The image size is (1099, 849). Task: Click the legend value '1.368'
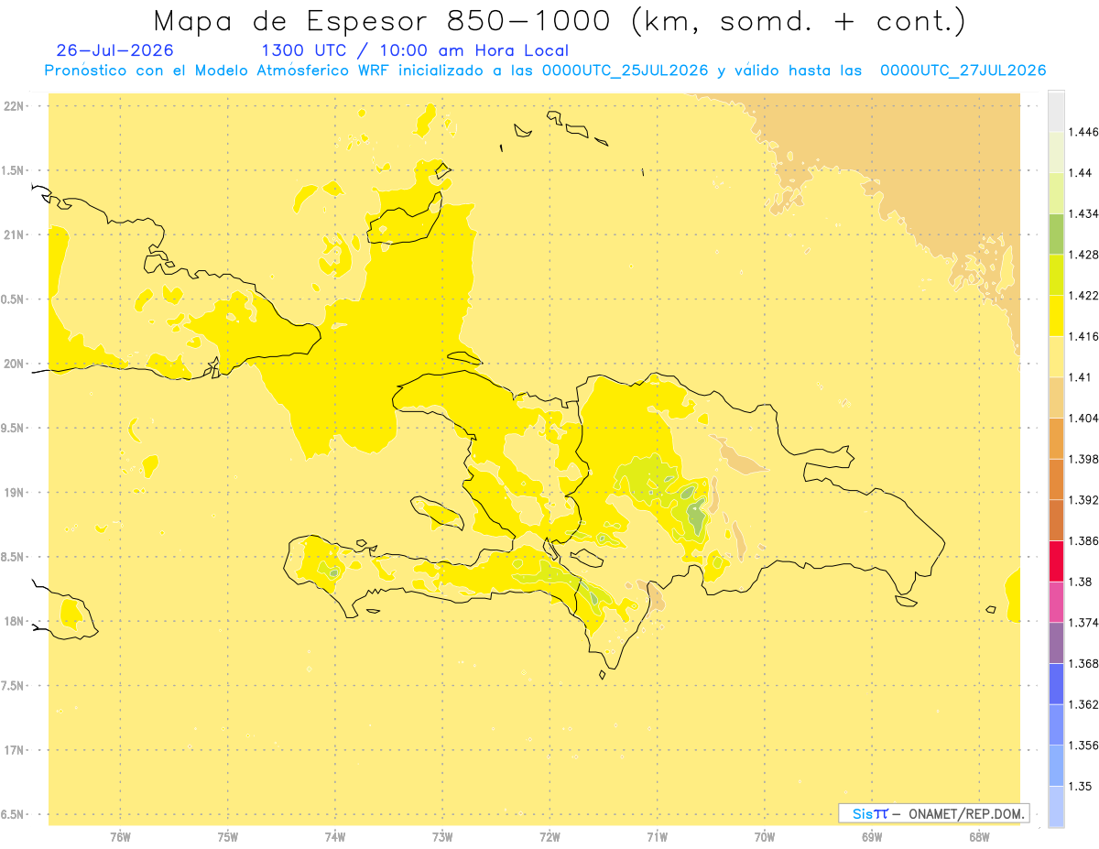click(x=1083, y=663)
